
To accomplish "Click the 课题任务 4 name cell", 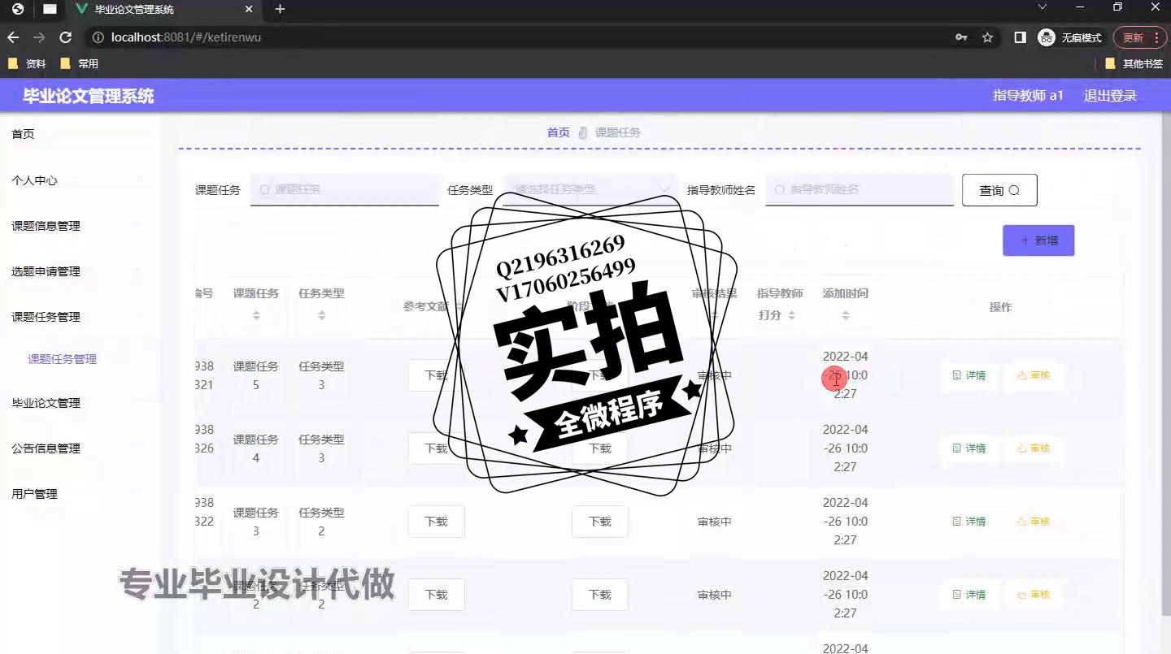I will pos(256,448).
